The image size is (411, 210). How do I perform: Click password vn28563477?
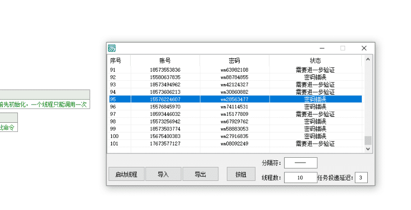tap(234, 99)
